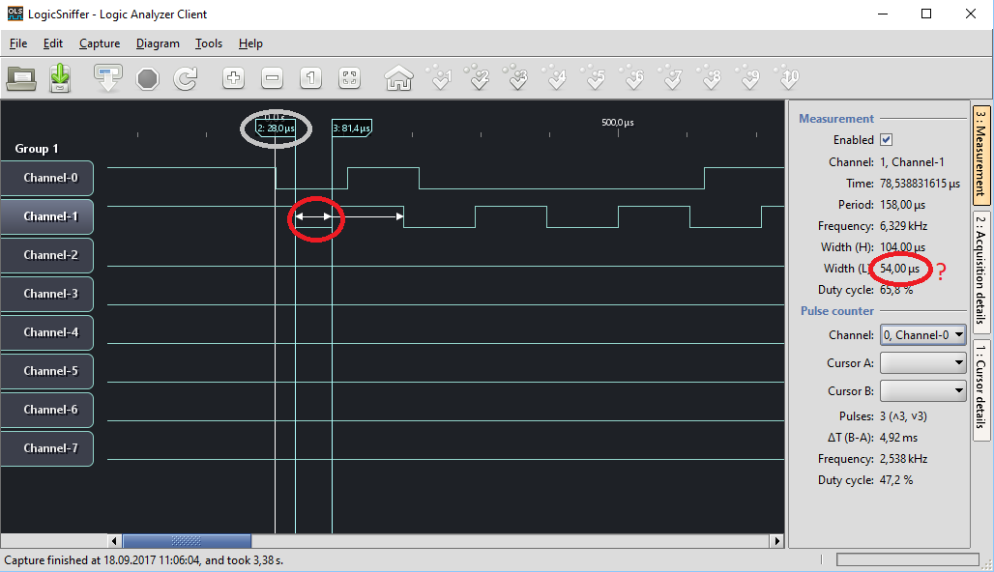Select the Channel-1 label
This screenshot has width=994, height=572.
[x=47, y=216]
